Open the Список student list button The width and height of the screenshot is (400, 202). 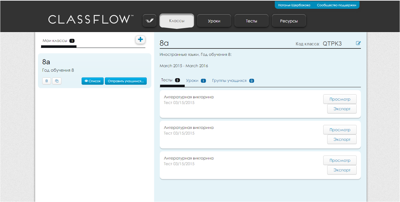point(92,81)
